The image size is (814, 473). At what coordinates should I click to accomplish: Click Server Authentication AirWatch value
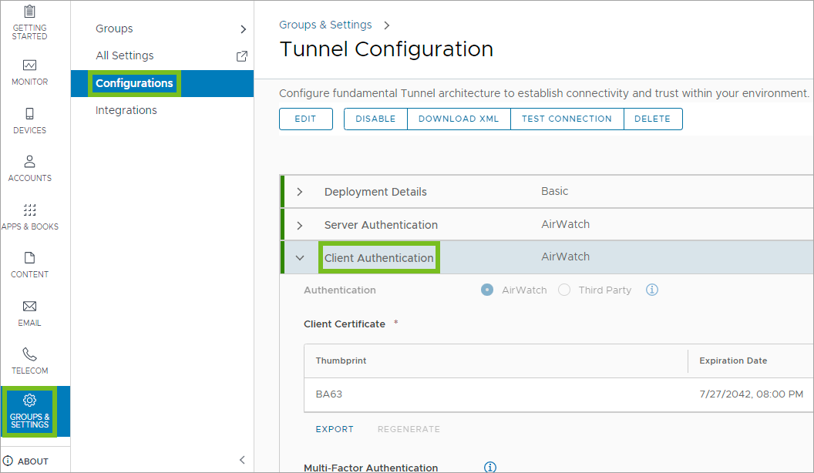tap(565, 225)
